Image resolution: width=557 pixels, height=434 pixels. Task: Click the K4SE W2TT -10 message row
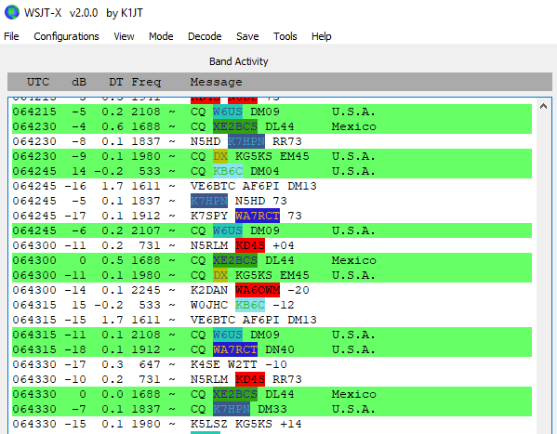click(x=272, y=364)
